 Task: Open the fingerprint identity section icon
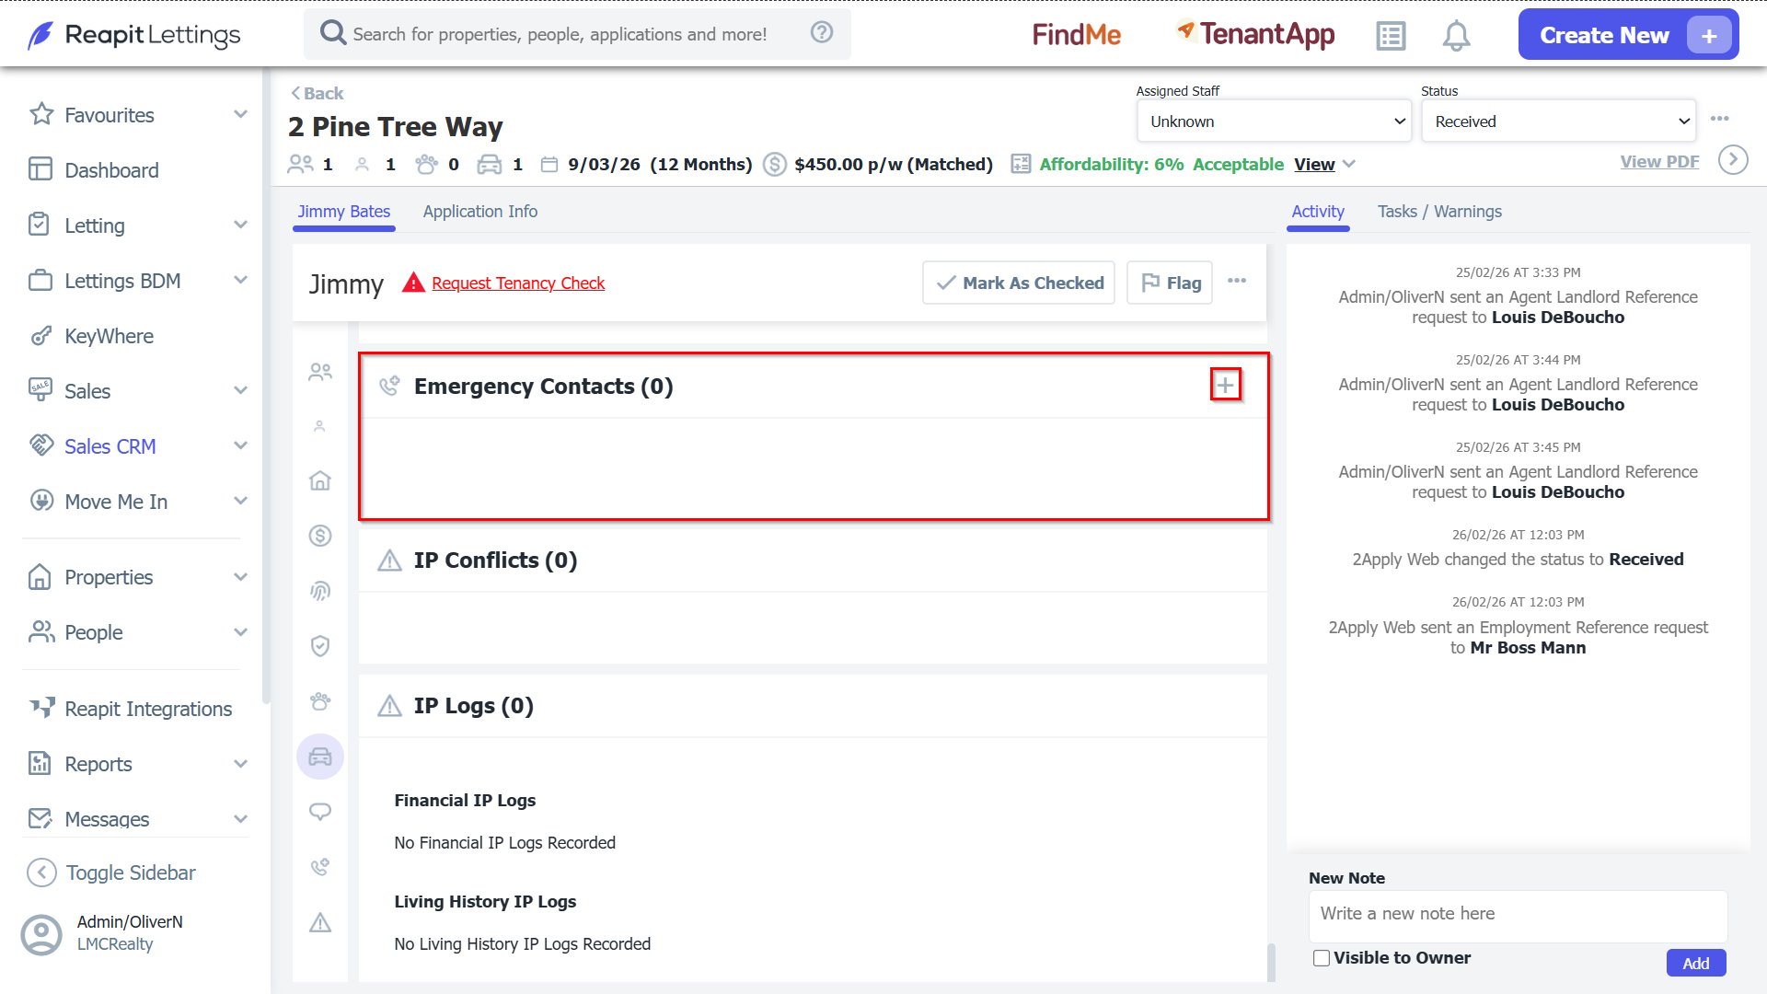point(320,591)
